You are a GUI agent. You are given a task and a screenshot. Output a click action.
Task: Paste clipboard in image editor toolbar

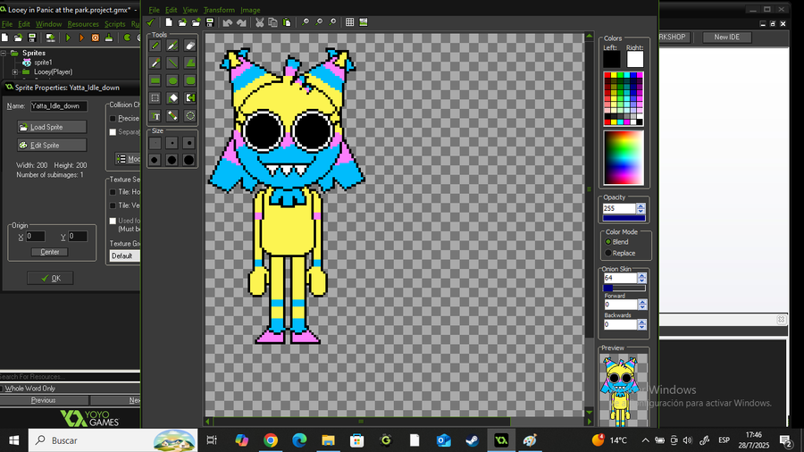pos(287,22)
